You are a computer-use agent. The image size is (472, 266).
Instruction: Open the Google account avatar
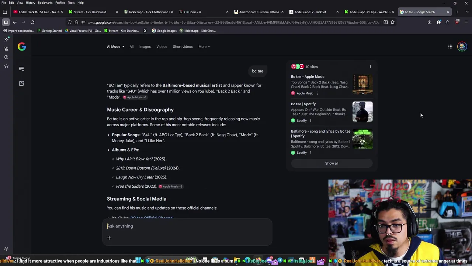[462, 47]
